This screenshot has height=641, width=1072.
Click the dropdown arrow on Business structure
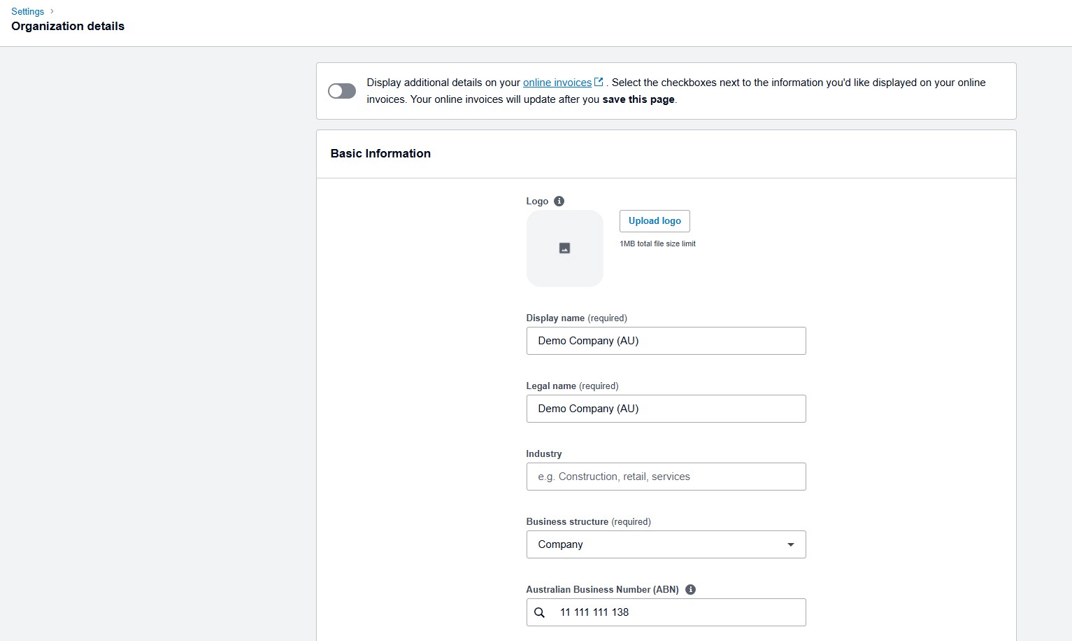click(x=790, y=544)
